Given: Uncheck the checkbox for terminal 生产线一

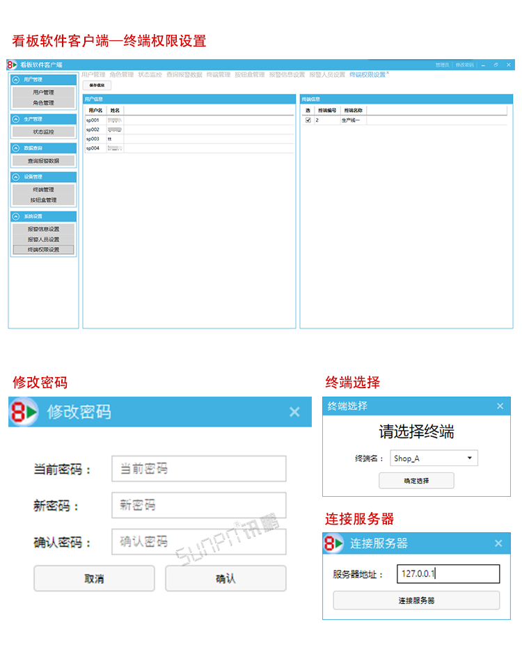Looking at the screenshot, I should (x=308, y=120).
